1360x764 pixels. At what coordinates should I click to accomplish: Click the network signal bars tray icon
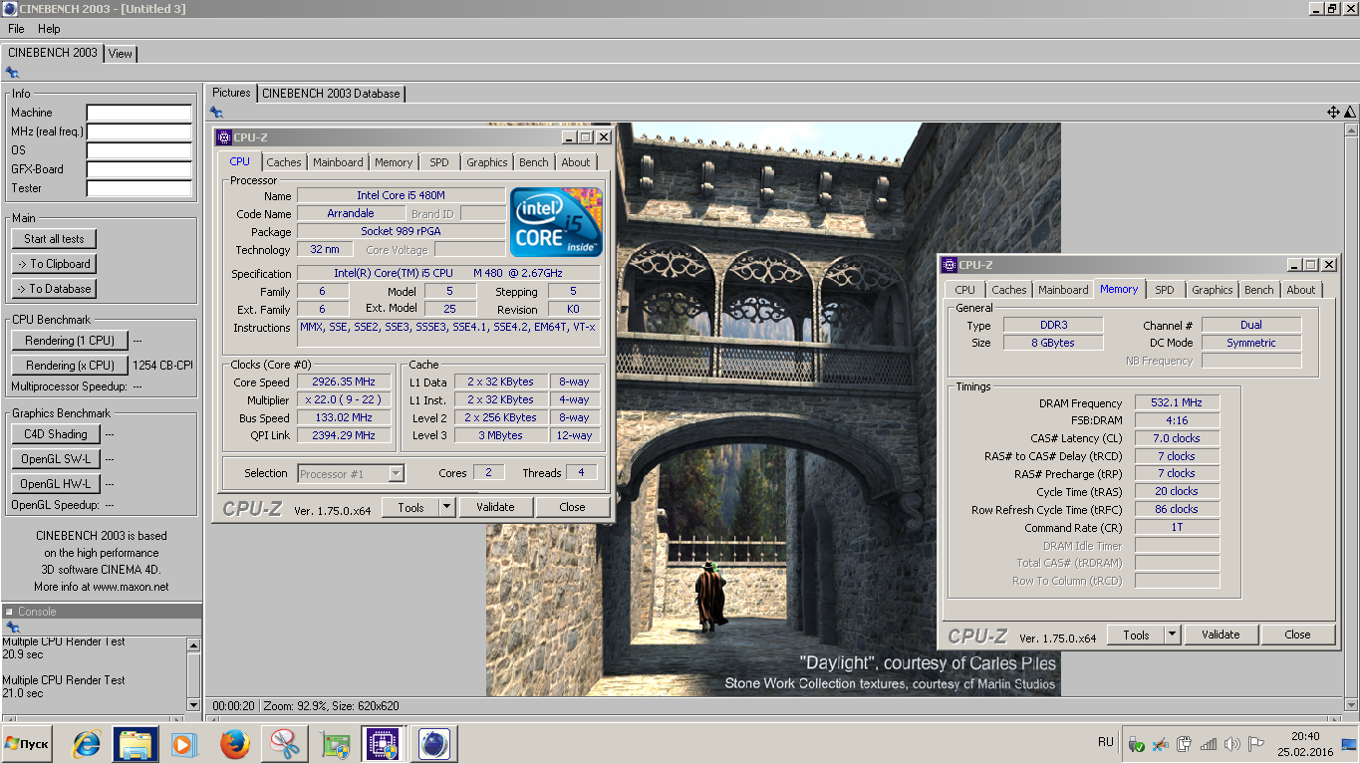(x=1209, y=744)
